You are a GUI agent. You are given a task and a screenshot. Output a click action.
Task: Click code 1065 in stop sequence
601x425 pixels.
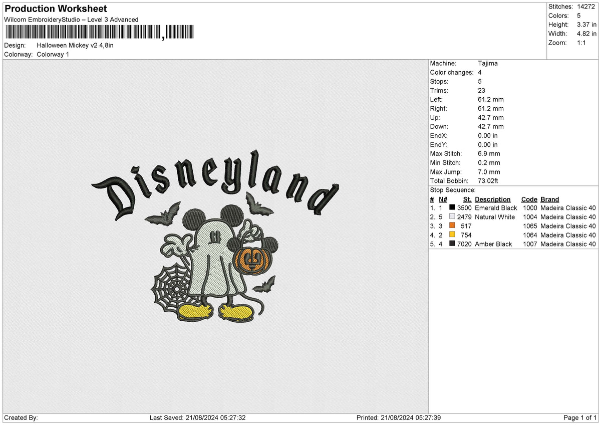click(530, 226)
